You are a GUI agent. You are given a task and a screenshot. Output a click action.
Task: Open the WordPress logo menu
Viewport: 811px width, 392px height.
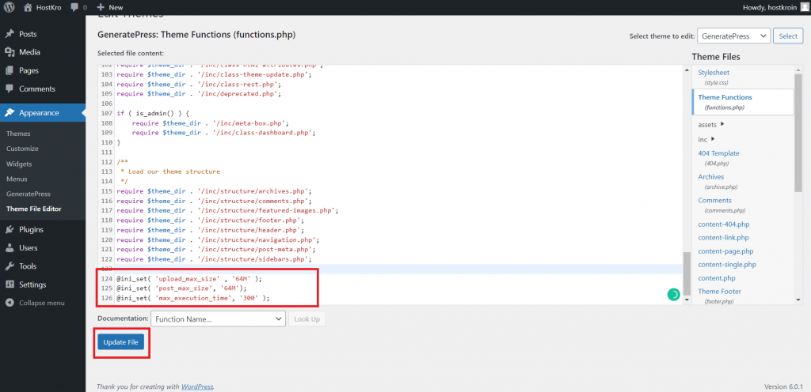click(10, 7)
